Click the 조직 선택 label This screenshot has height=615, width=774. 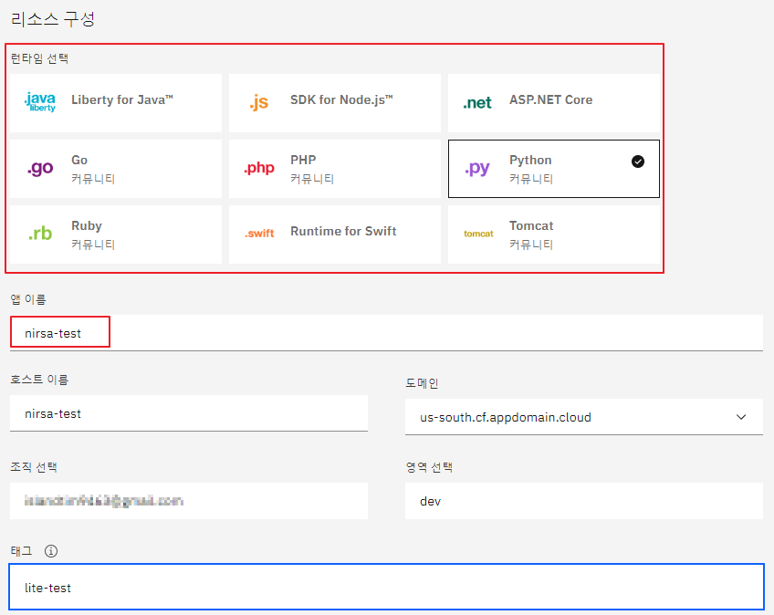pos(34,467)
